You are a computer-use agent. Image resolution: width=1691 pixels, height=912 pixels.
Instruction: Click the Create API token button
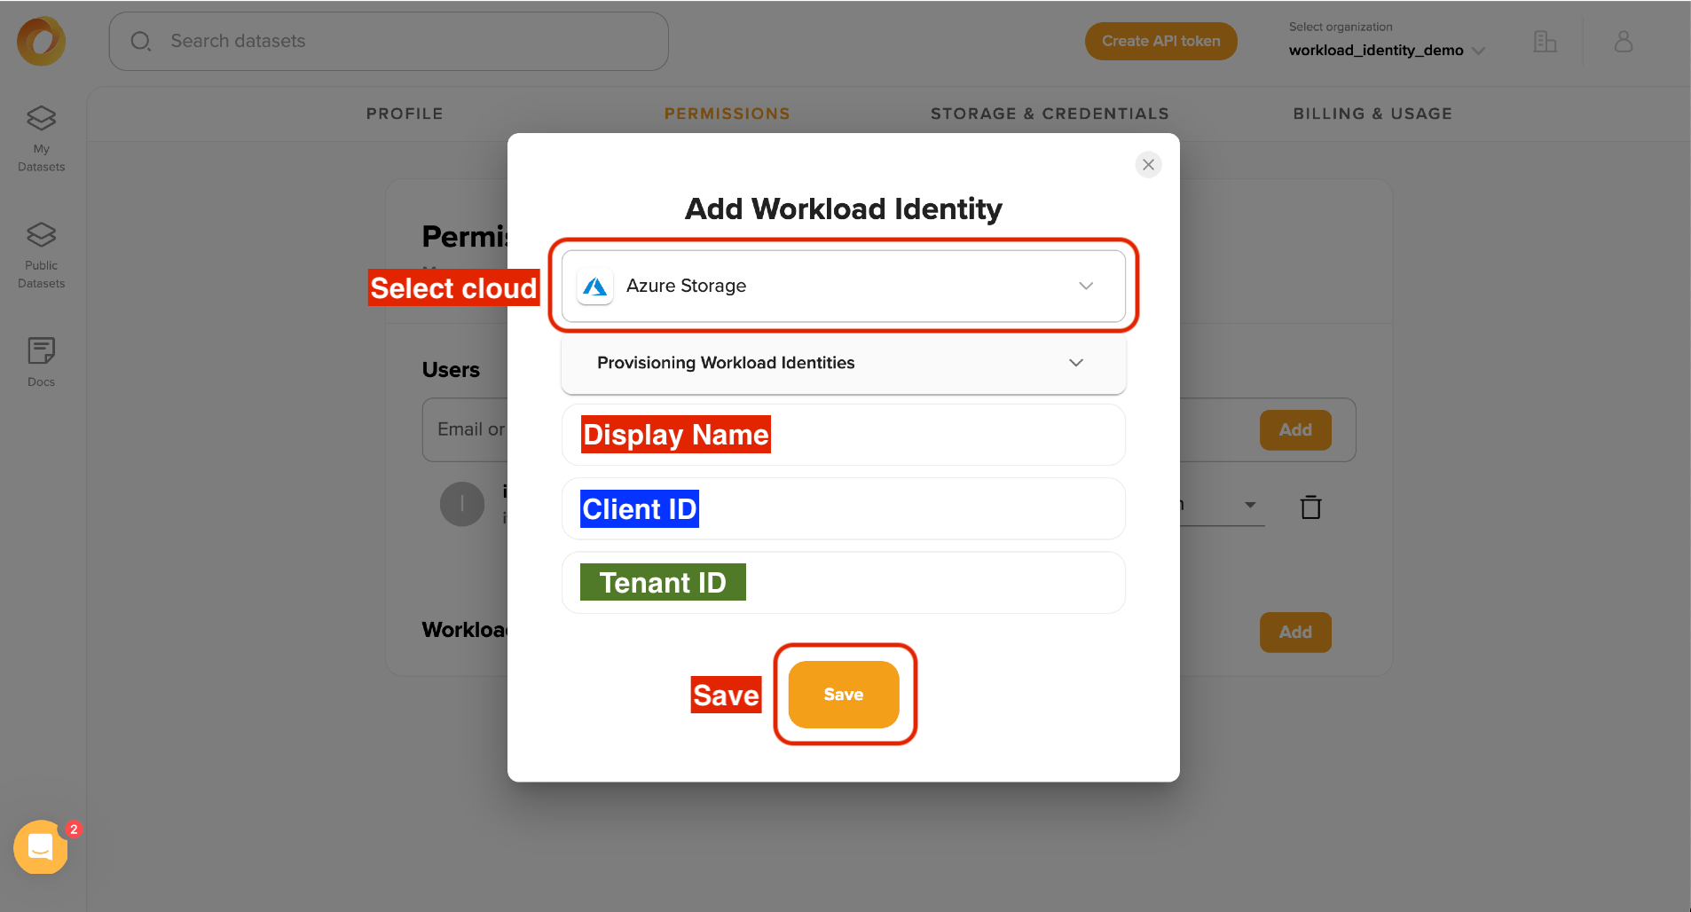tap(1160, 42)
